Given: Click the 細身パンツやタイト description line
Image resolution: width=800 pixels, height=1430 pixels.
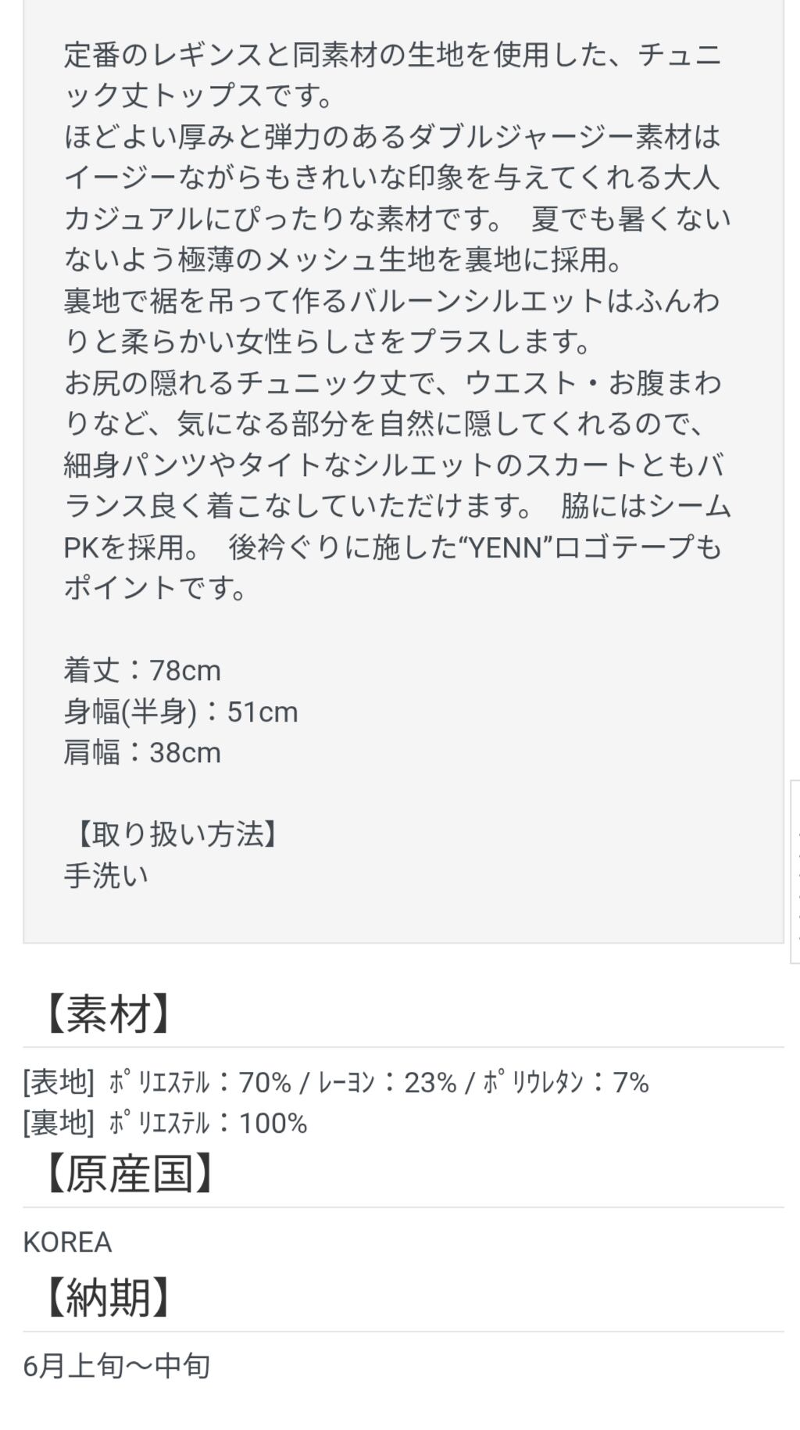Looking at the screenshot, I should (392, 465).
